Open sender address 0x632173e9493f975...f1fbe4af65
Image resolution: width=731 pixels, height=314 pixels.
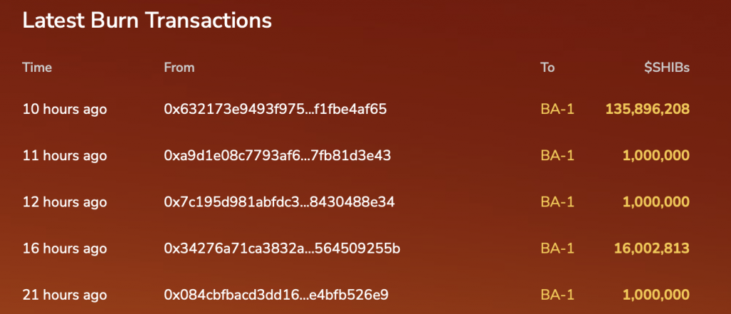tap(275, 110)
